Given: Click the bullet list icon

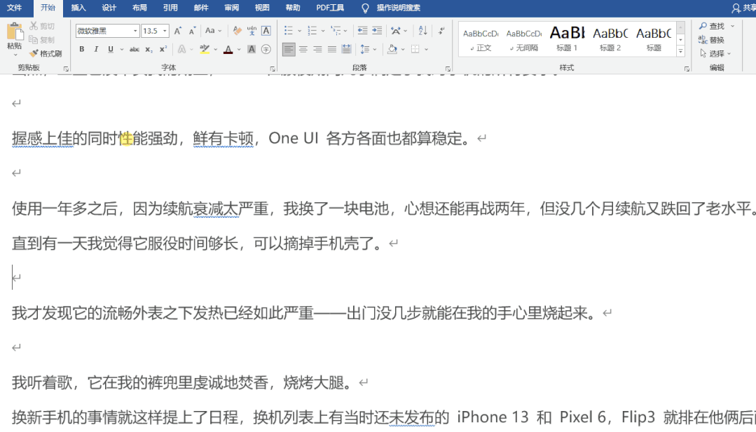Looking at the screenshot, I should 289,31.
